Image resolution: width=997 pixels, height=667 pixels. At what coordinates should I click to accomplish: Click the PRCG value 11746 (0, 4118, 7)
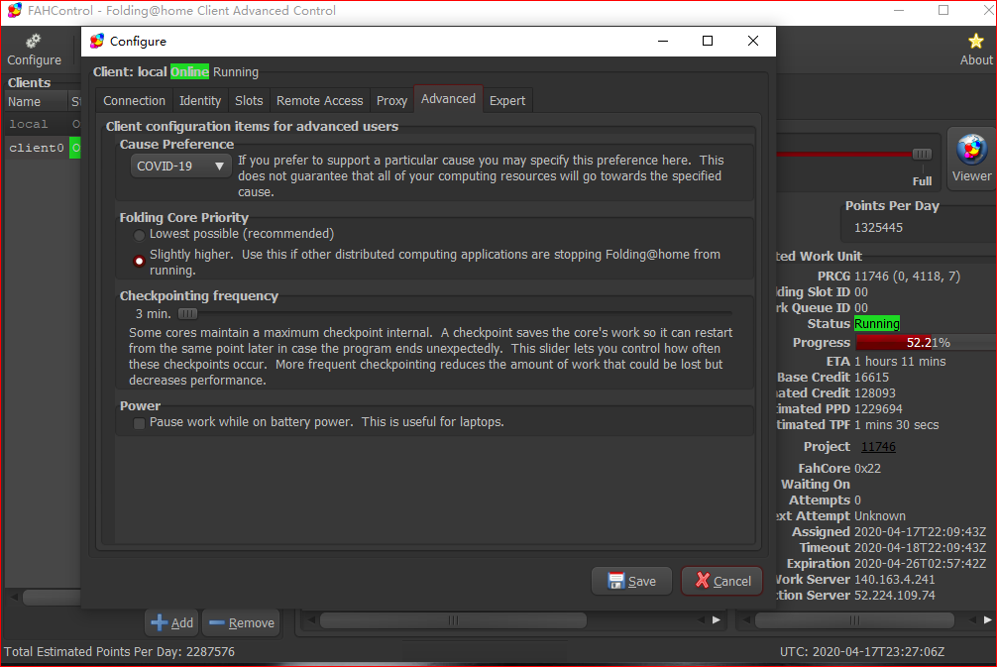pyautogui.click(x=908, y=276)
